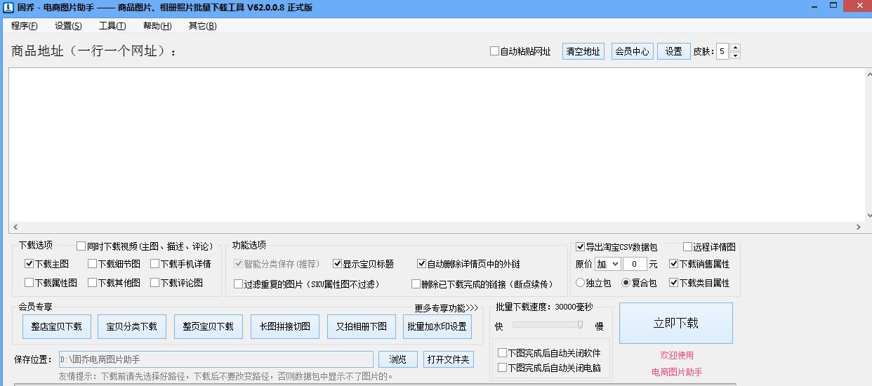Uncheck 自动删除详情页中的外链
872x386 pixels.
(x=421, y=264)
